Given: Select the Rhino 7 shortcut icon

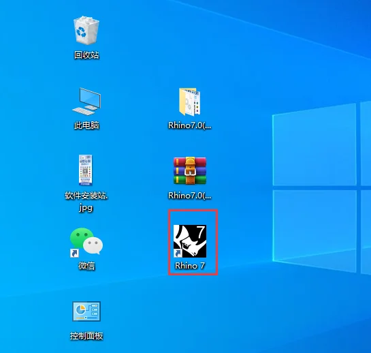Looking at the screenshot, I should click(x=190, y=241).
